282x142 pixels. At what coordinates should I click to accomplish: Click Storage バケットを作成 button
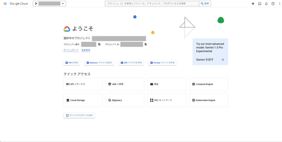[x=162, y=63]
